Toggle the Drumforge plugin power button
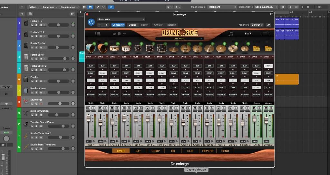This screenshot has height=175, width=330. 91,22
